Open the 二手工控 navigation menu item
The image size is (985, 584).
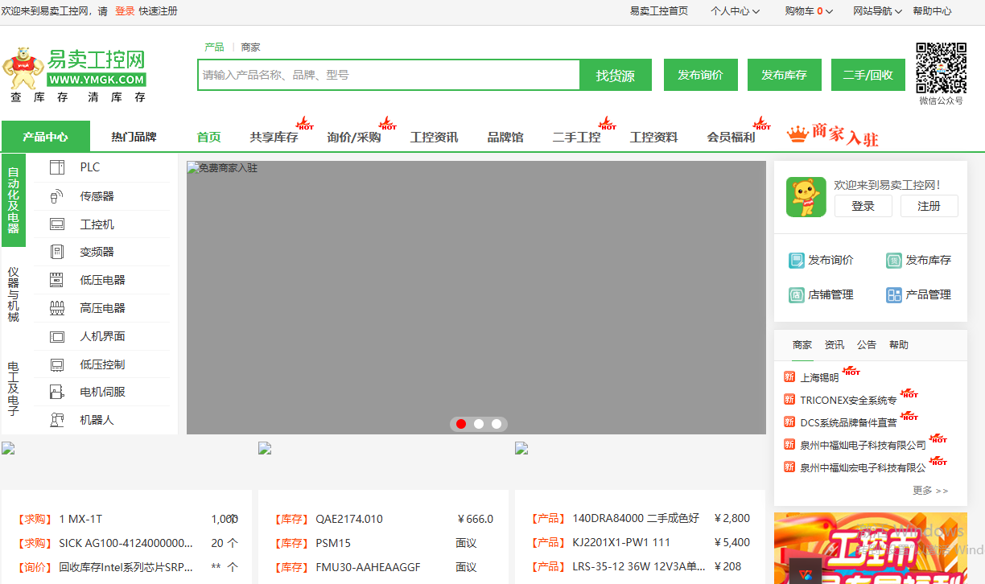[x=575, y=137]
